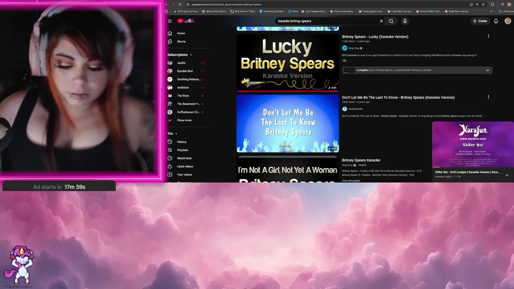Click the YouTube logo
The height and width of the screenshot is (289, 514).
[x=186, y=21]
